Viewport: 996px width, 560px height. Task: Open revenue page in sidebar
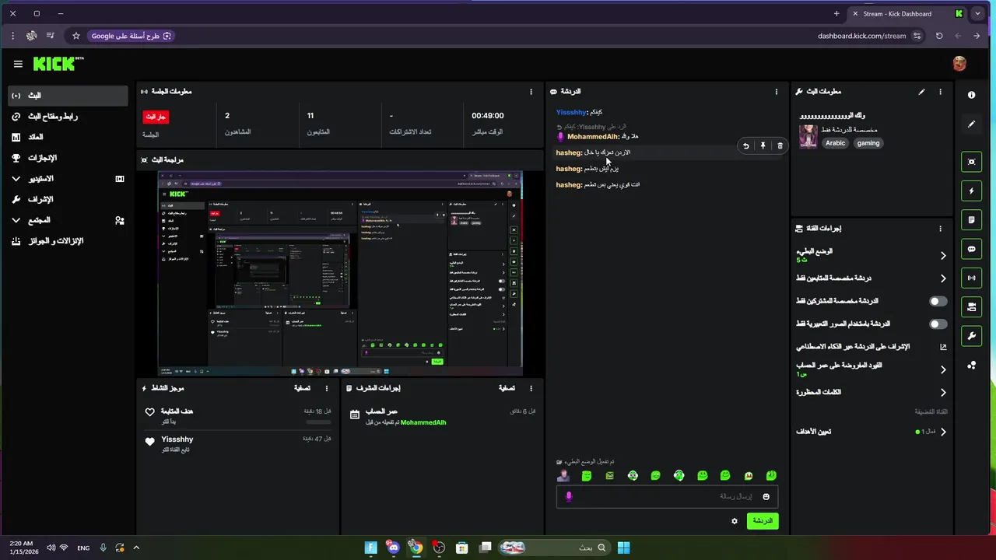pyautogui.click(x=68, y=137)
